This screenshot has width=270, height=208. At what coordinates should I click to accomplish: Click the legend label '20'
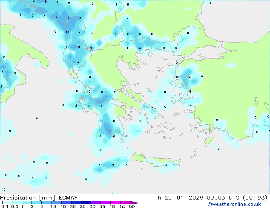click(x=73, y=206)
